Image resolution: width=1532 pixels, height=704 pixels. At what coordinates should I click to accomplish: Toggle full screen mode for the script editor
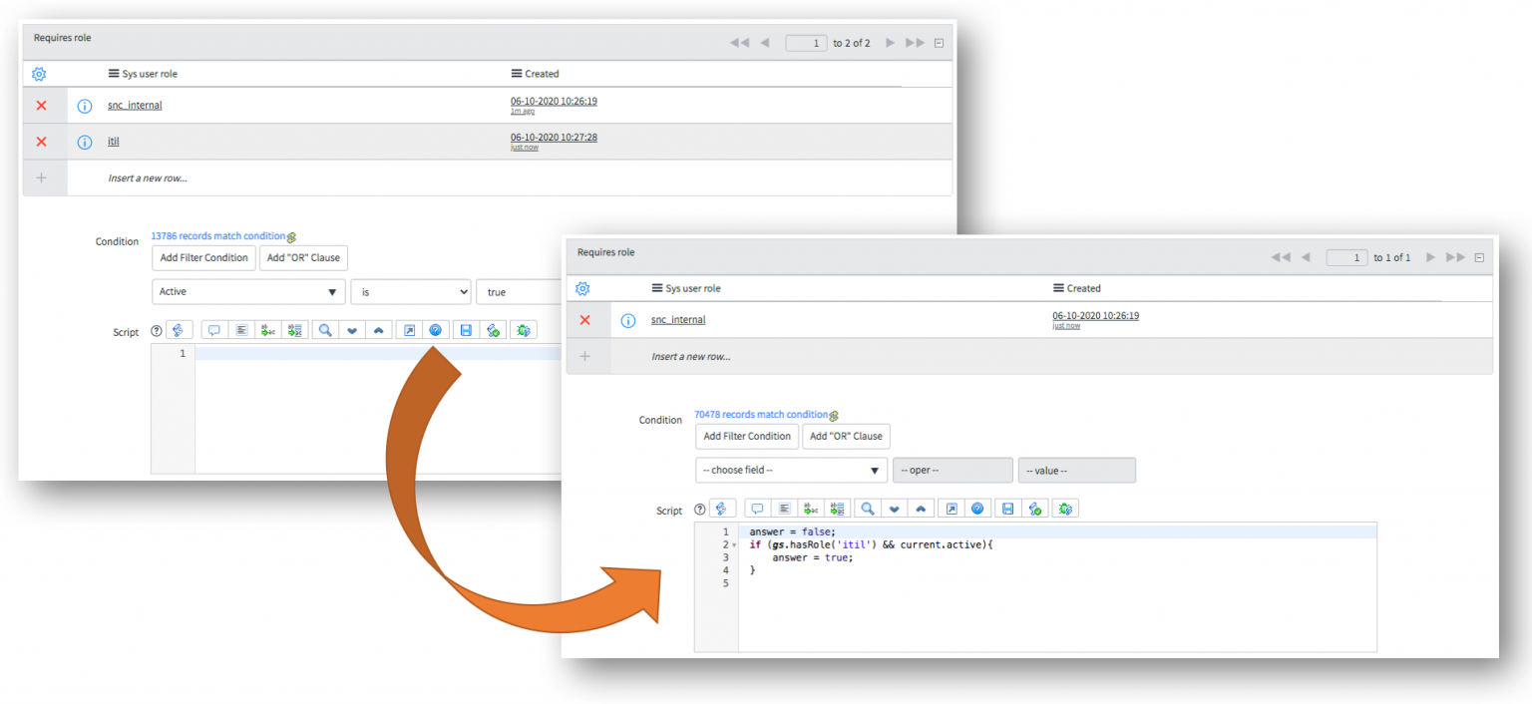click(x=952, y=508)
